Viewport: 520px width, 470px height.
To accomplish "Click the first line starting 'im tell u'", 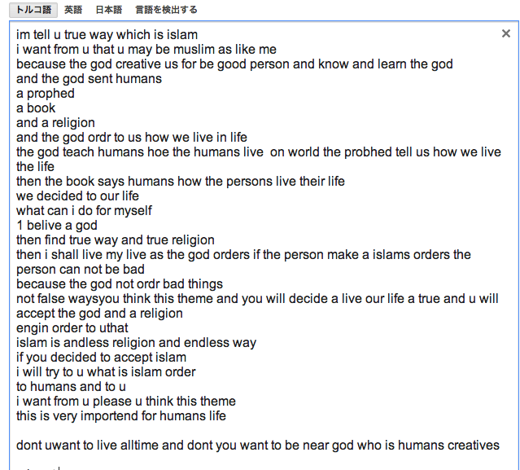I will pos(107,35).
